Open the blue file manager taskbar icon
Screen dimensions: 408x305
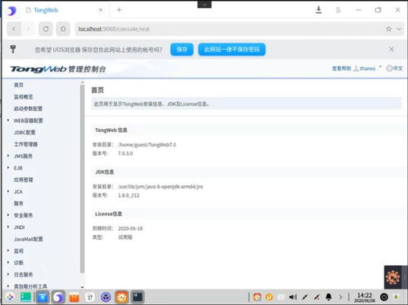pyautogui.click(x=43, y=297)
